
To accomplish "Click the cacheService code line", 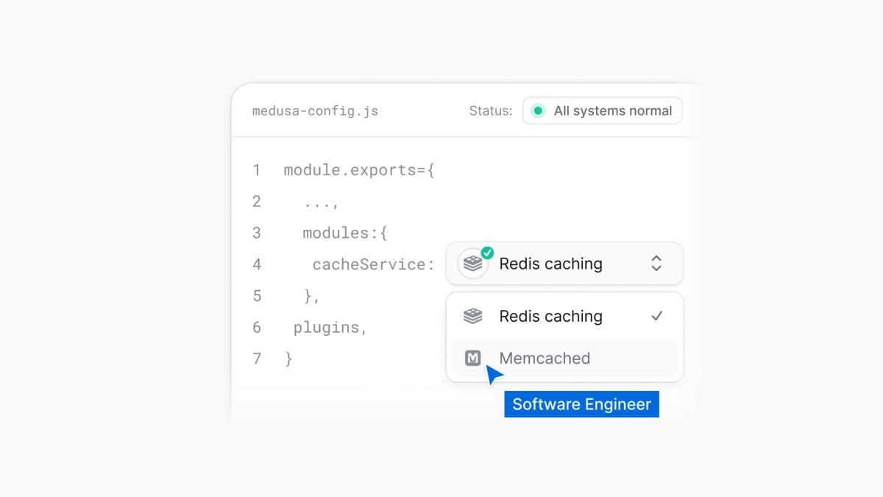I will coord(372,264).
